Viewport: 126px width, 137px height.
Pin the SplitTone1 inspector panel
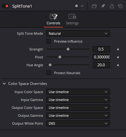[103, 6]
